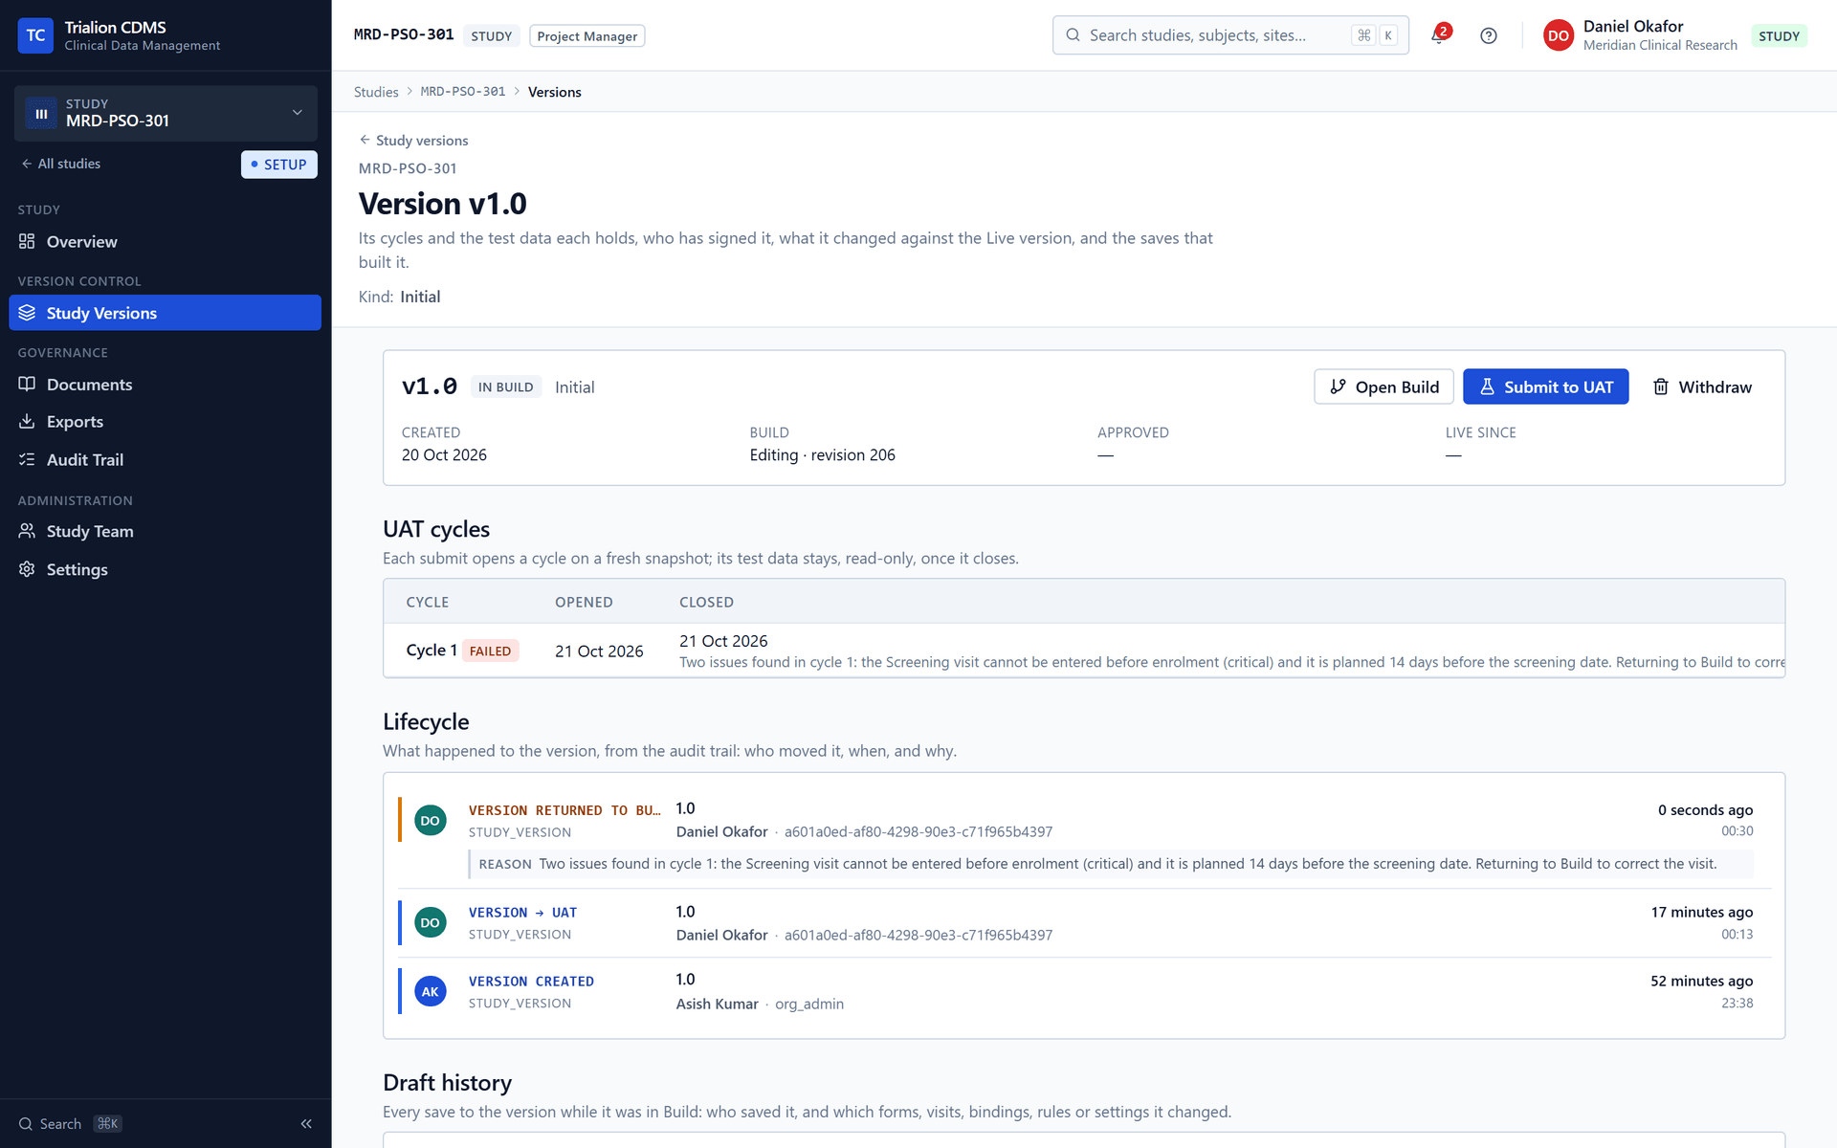This screenshot has width=1837, height=1148.
Task: Click the Project Manager role badge
Action: [587, 36]
